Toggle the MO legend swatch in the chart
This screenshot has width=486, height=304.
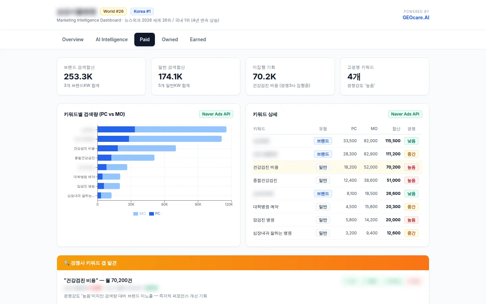[136, 214]
